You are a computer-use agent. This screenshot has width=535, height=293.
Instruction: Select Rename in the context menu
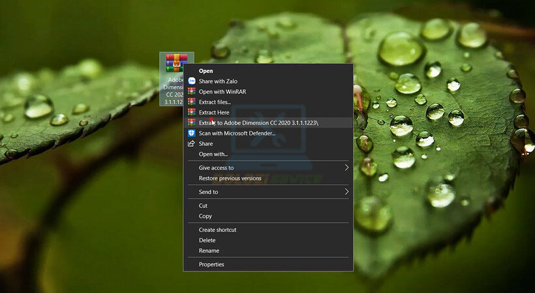268,251
